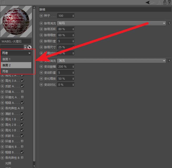Click the 变动阶度 field showing 5
Screen dimensions: 172x168
pyautogui.click(x=65, y=73)
